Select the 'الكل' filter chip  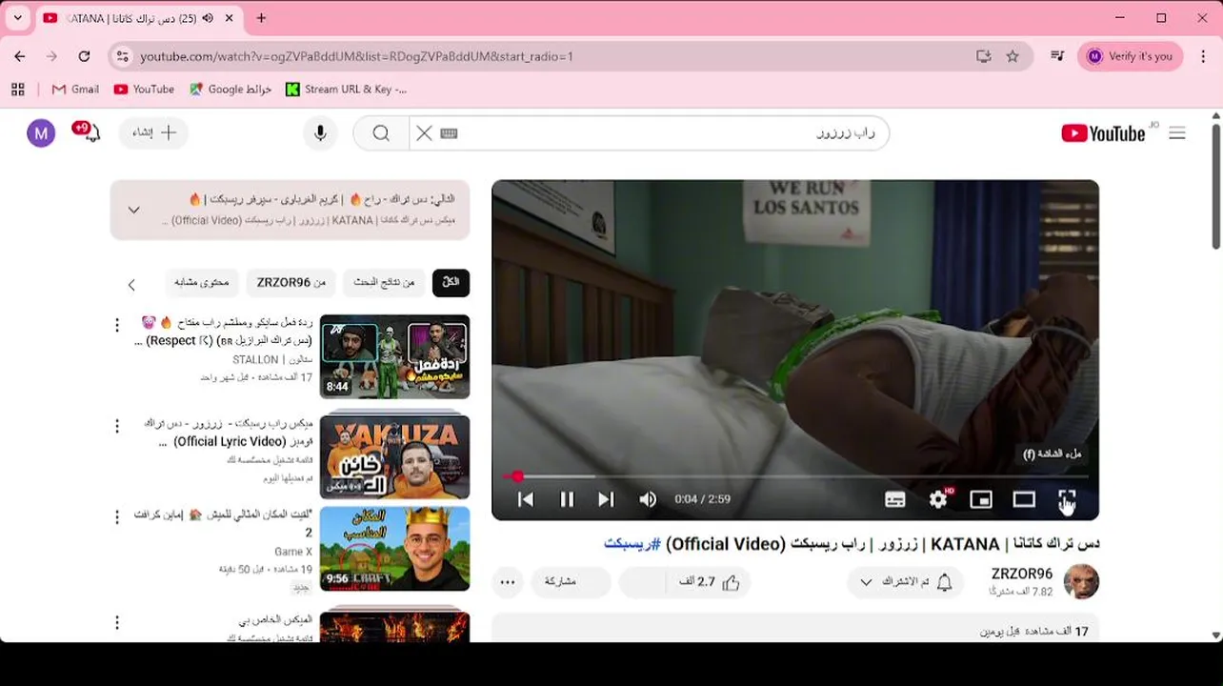451,282
